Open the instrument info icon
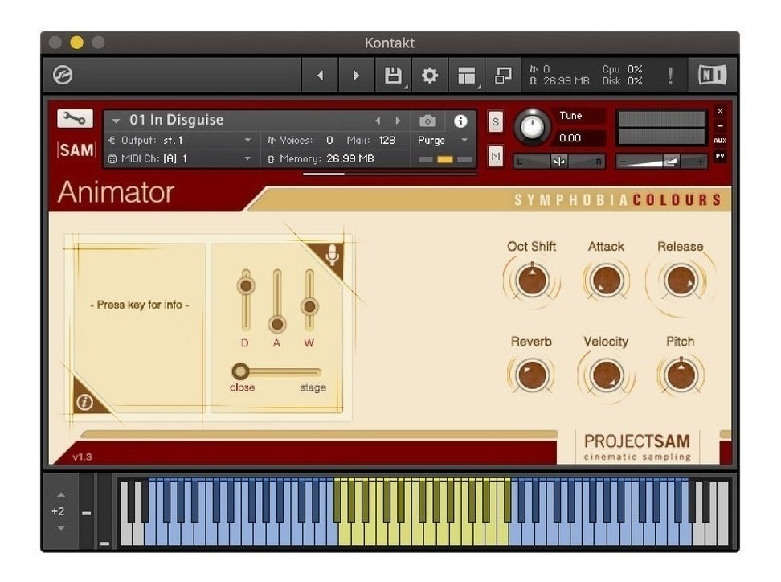The height and width of the screenshot is (582, 781). tap(460, 121)
